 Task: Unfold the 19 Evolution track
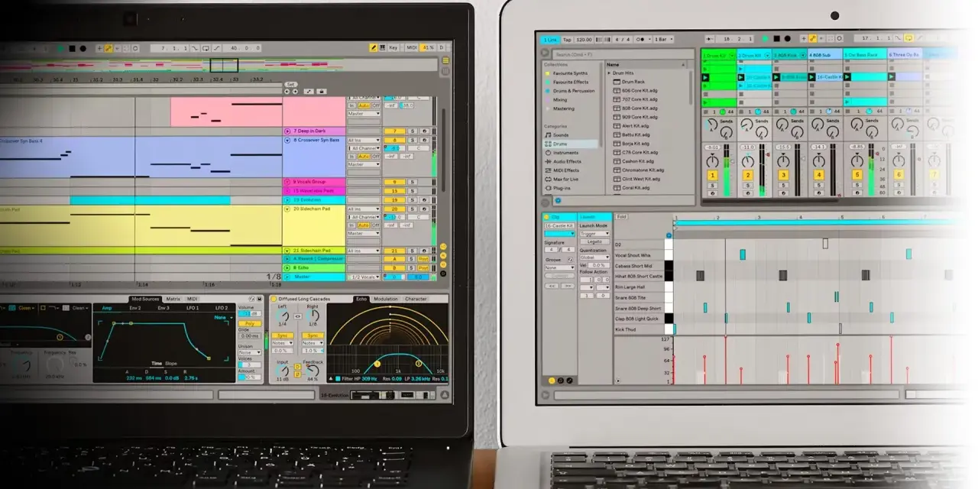[287, 199]
